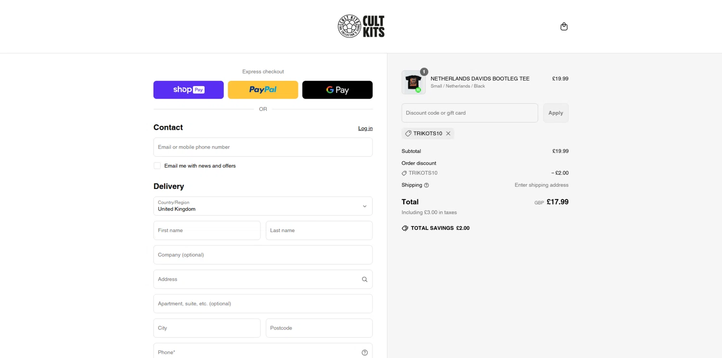The image size is (722, 358).
Task: Click the Express checkout heading
Action: pyautogui.click(x=263, y=72)
